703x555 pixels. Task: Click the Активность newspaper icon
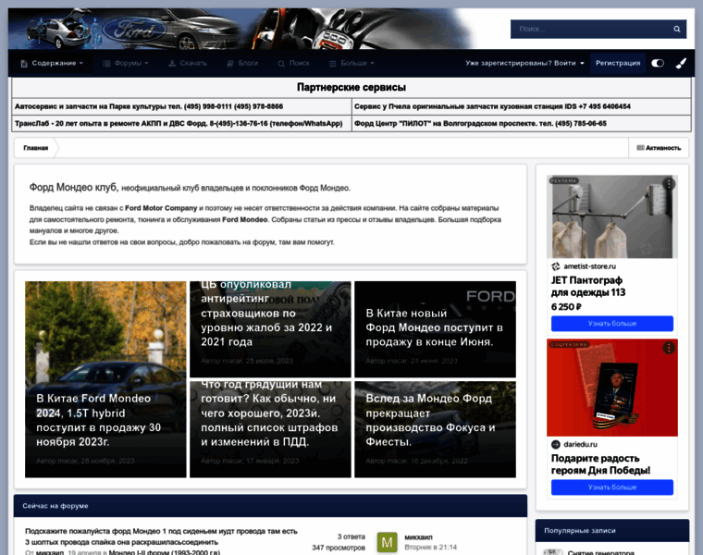640,148
